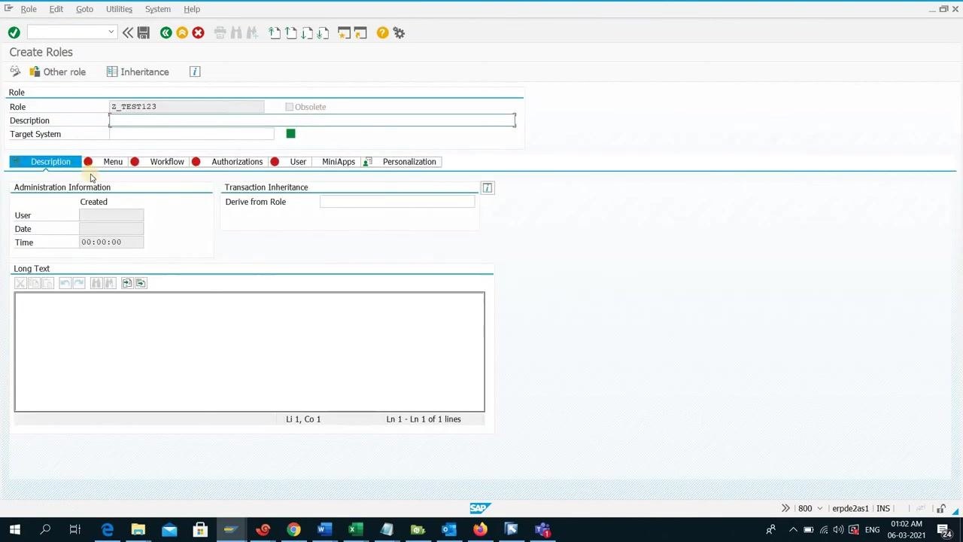Image resolution: width=963 pixels, height=542 pixels.
Task: Switch to the MiniApps tab
Action: [x=339, y=162]
